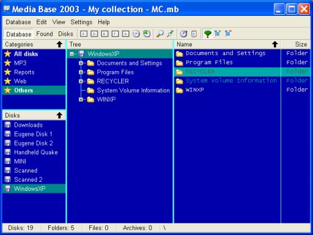Screen dimensions: 313x235
Task: Toggle the tree view green tree icon
Action: pos(207,34)
